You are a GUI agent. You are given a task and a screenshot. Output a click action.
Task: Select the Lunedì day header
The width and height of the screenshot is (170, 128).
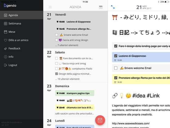(x=60, y=121)
